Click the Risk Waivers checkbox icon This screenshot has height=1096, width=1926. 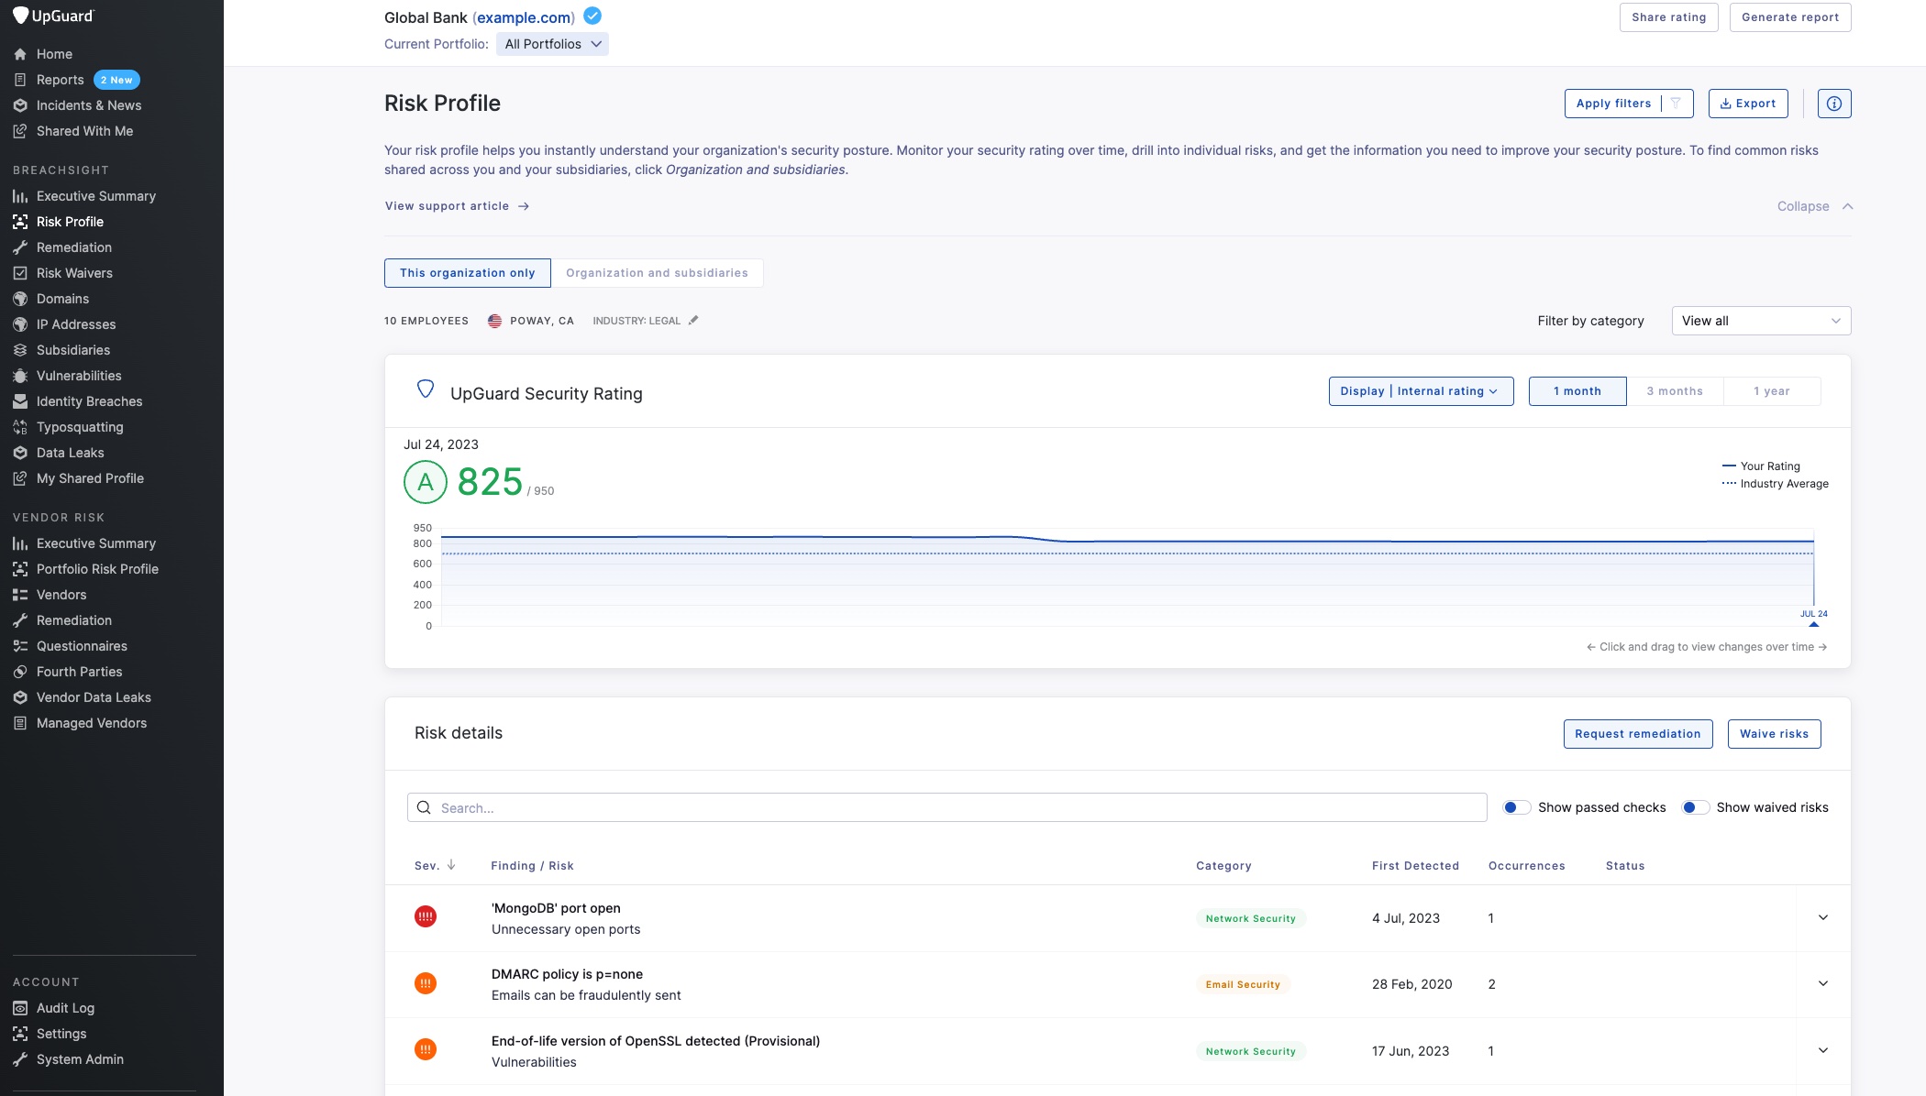point(20,273)
